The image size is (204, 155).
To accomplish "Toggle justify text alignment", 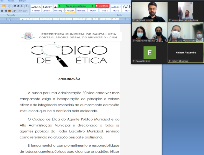I will (x=10, y=11).
